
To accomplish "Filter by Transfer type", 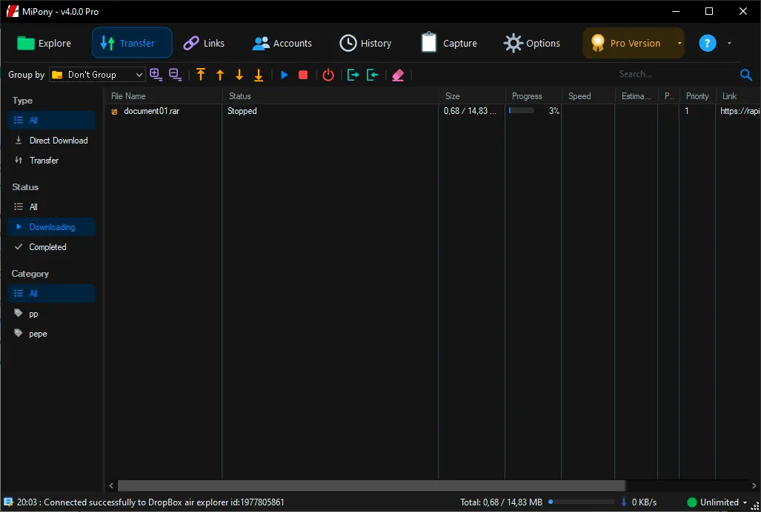I will coord(51,161).
